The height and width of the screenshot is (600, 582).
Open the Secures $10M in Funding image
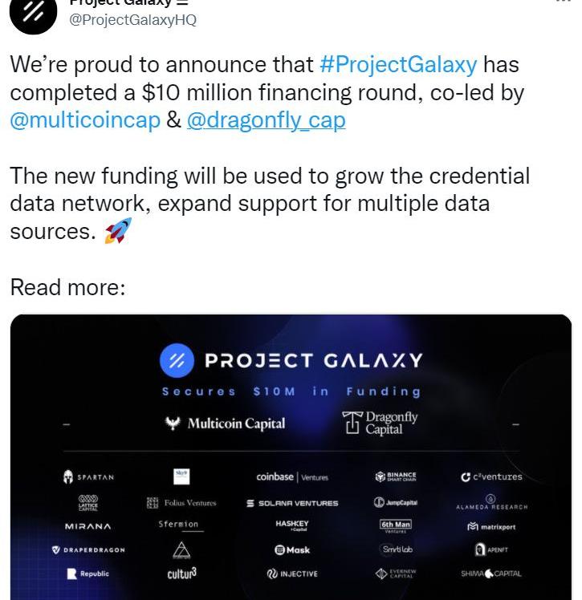[291, 457]
